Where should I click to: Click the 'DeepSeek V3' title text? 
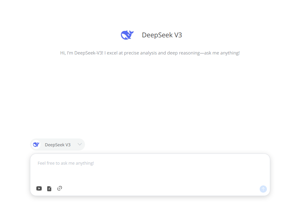pos(162,35)
